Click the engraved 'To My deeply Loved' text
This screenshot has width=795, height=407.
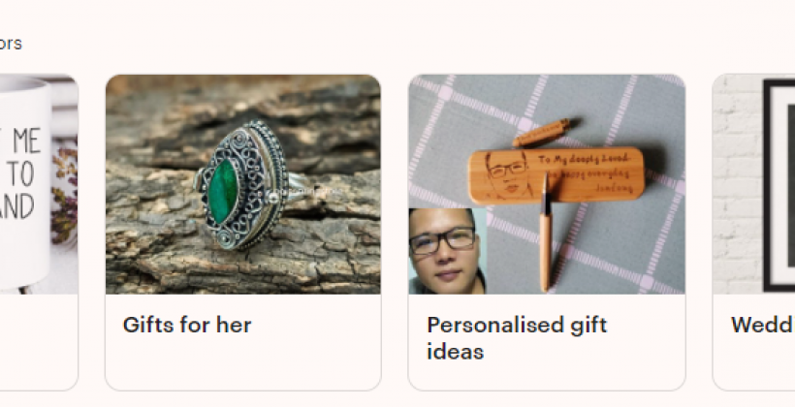tap(584, 159)
